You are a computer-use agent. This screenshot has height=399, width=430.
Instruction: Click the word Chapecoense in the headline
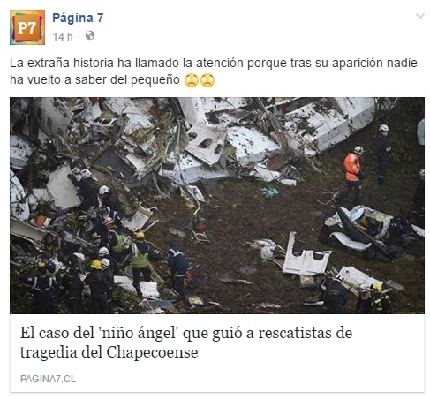point(152,352)
